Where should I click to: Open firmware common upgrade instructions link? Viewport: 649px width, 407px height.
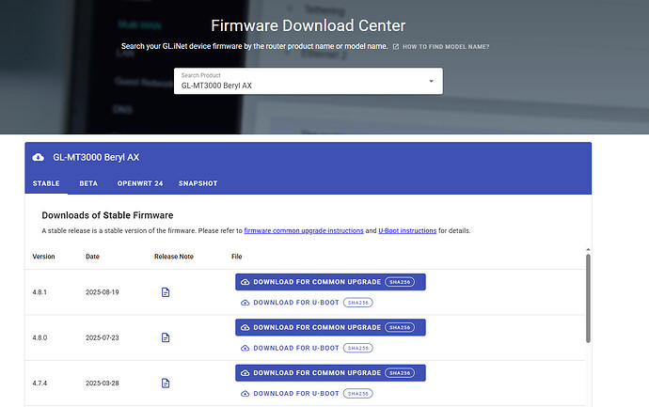304,230
